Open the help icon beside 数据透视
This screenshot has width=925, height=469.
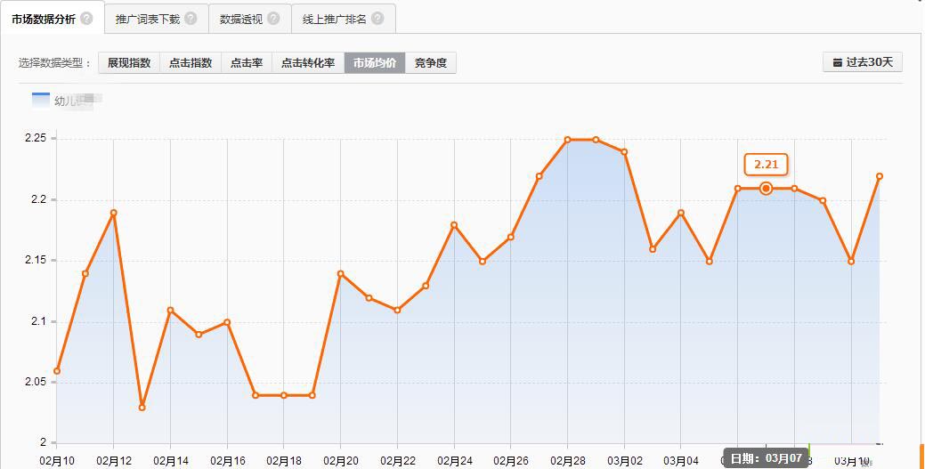[273, 19]
